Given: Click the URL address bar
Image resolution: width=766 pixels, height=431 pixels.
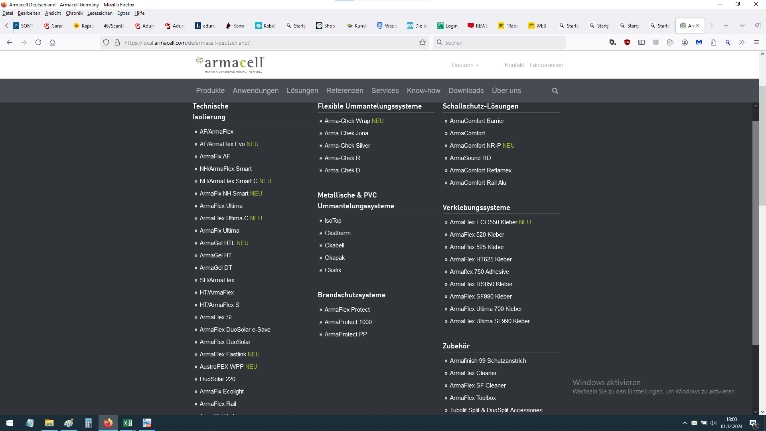Looking at the screenshot, I should click(x=265, y=42).
